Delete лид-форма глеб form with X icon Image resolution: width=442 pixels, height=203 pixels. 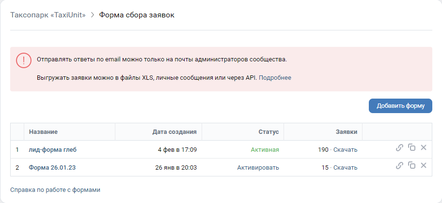424,147
